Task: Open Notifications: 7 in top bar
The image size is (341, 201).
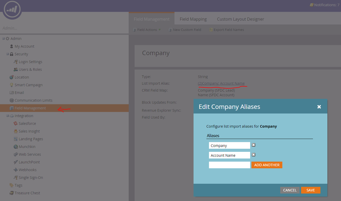Action: (325, 5)
